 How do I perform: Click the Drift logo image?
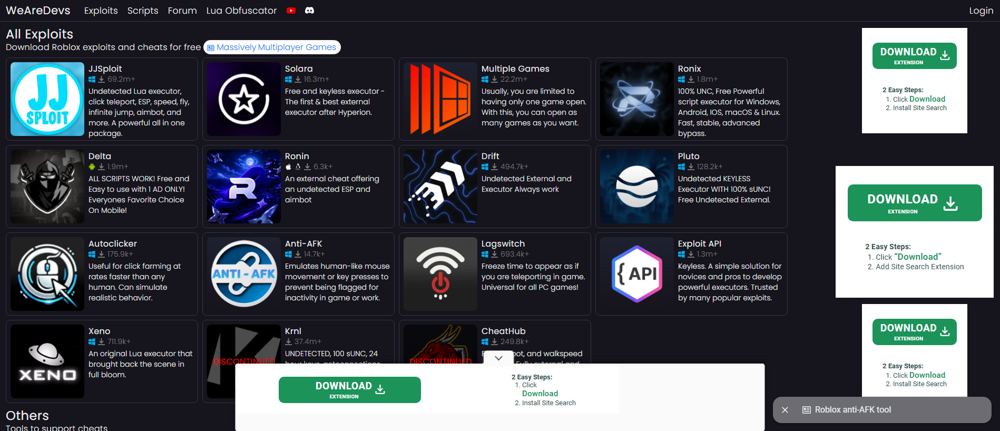click(440, 187)
